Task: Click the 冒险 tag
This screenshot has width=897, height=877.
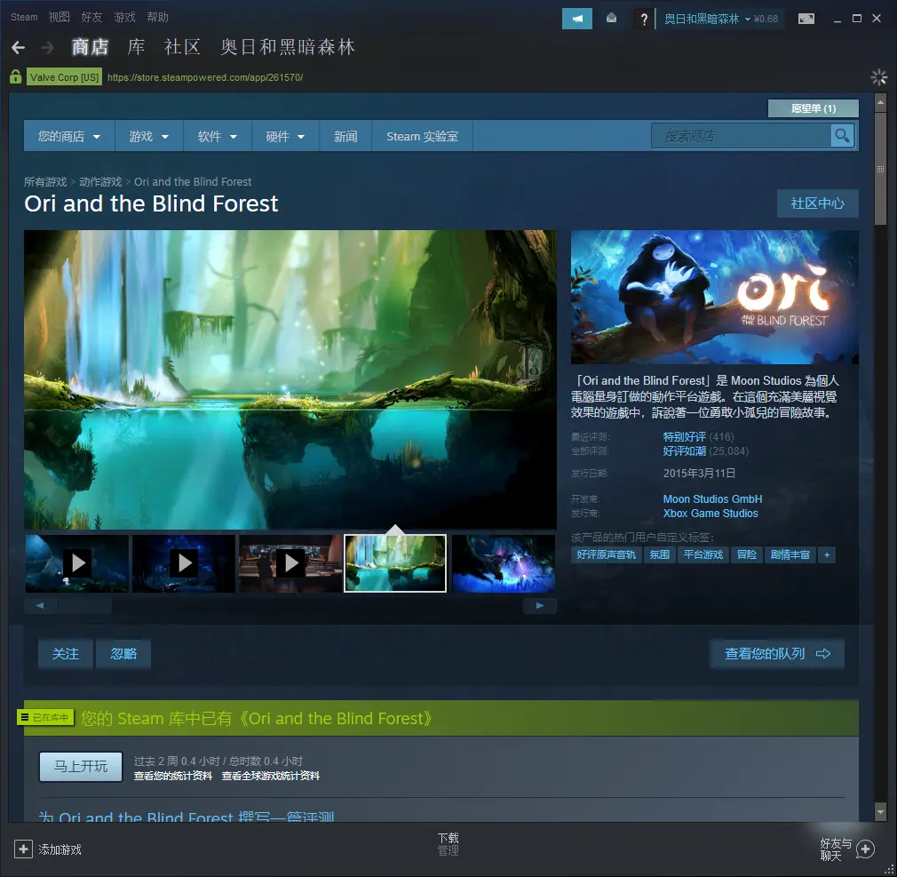Action: (747, 554)
